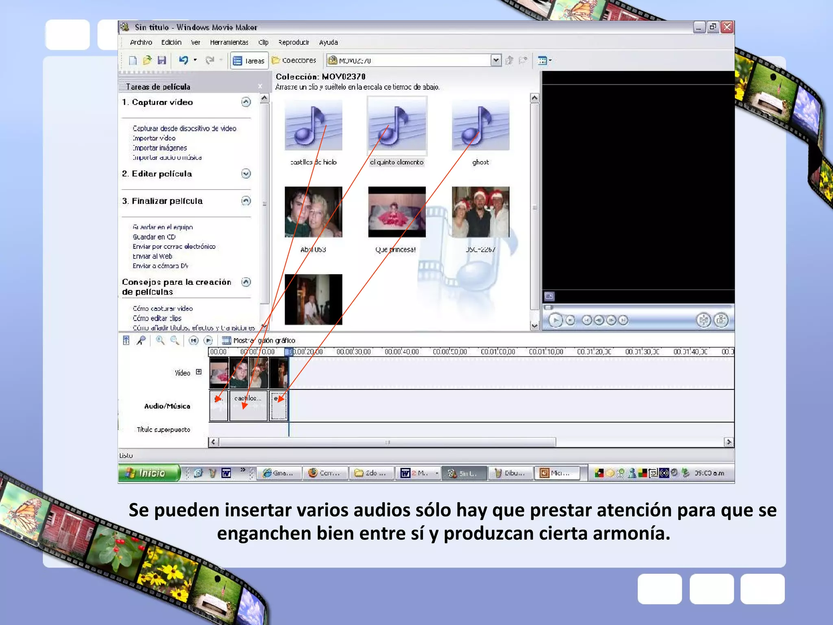This screenshot has width=833, height=625.
Task: Select the castillos audio clip on timeline
Action: click(x=248, y=406)
